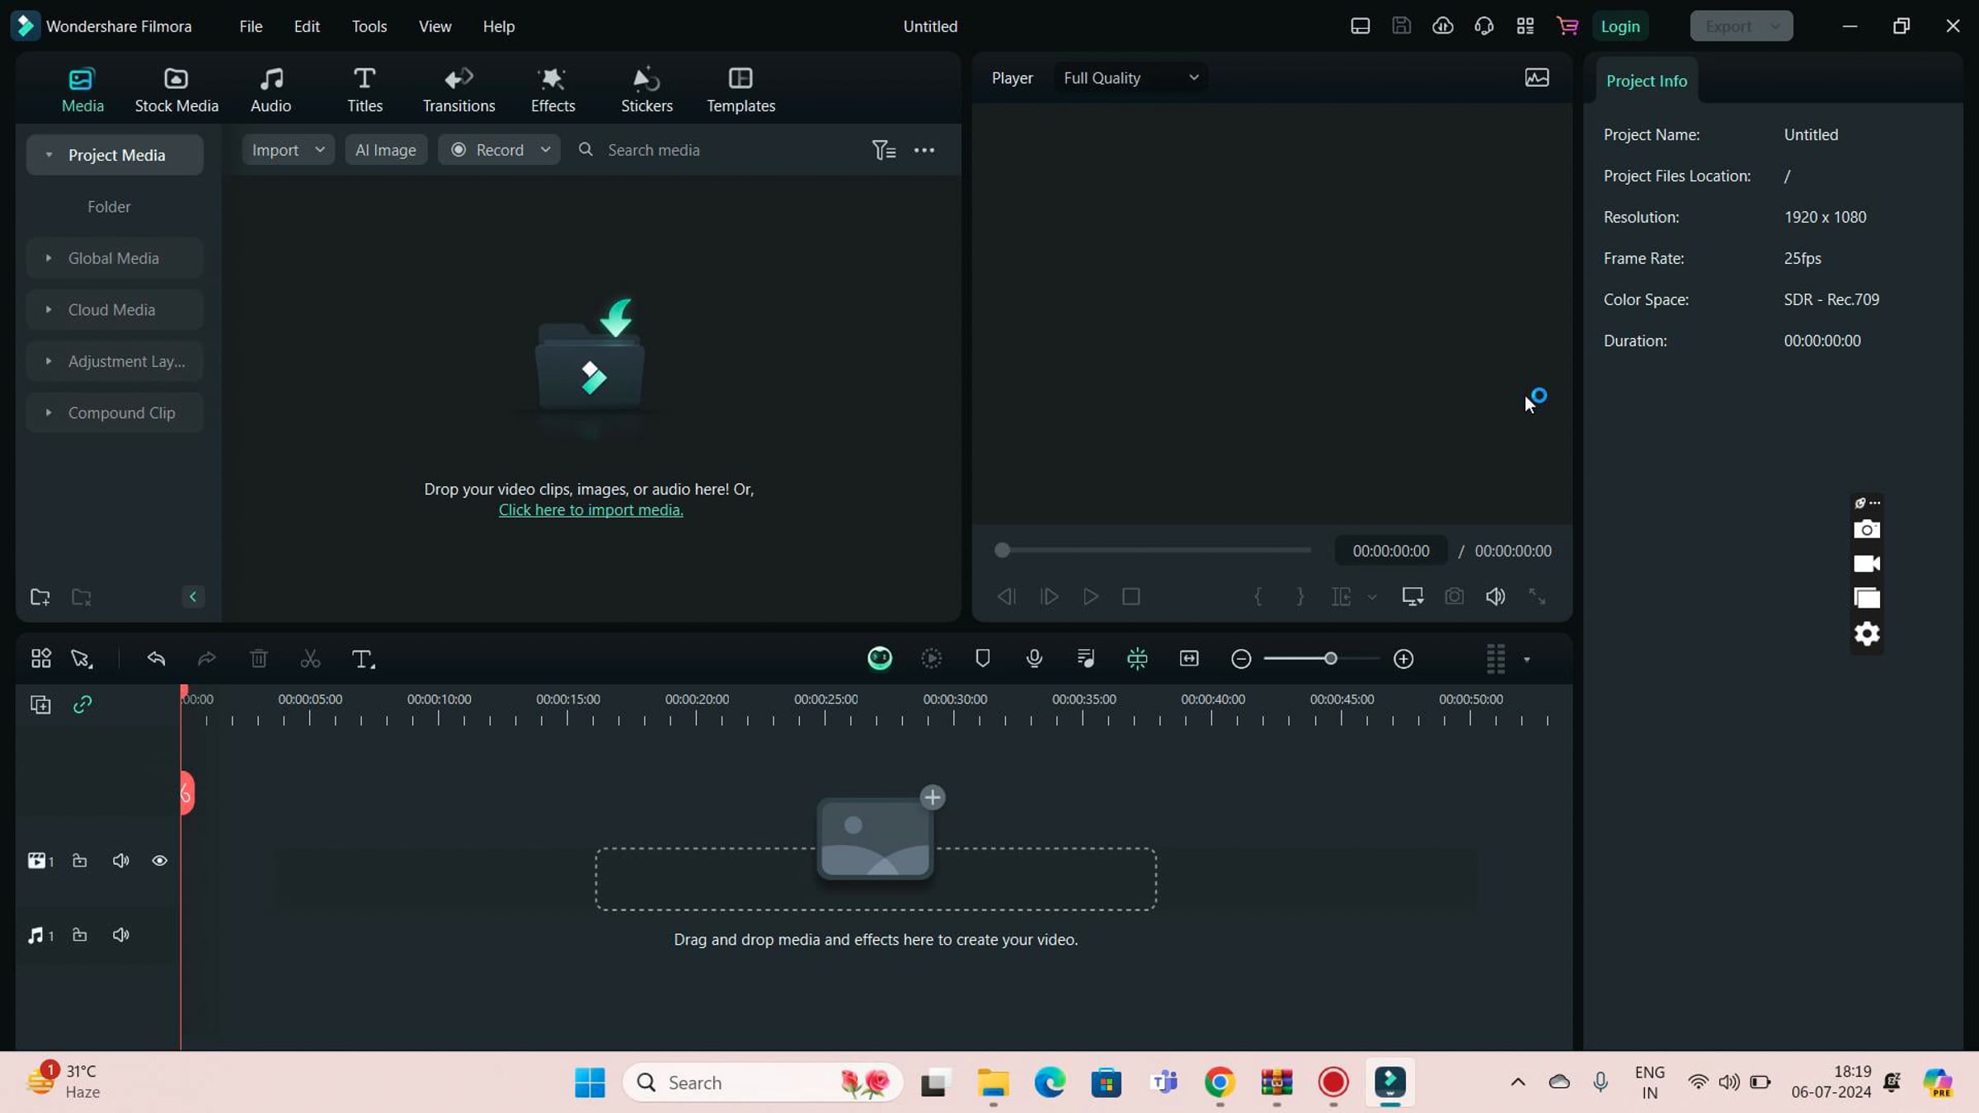
Task: Type in the Search media field
Action: click(x=701, y=149)
